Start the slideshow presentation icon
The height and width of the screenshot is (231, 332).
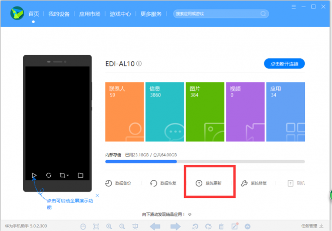coord(135,226)
